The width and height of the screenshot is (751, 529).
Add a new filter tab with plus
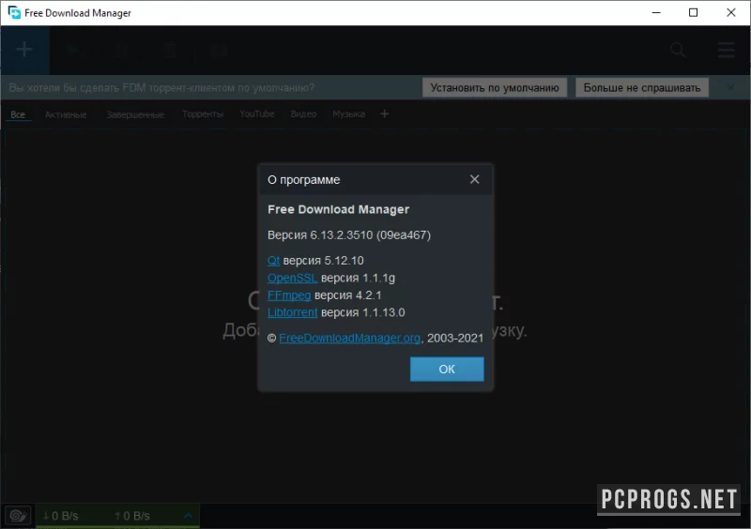point(384,113)
